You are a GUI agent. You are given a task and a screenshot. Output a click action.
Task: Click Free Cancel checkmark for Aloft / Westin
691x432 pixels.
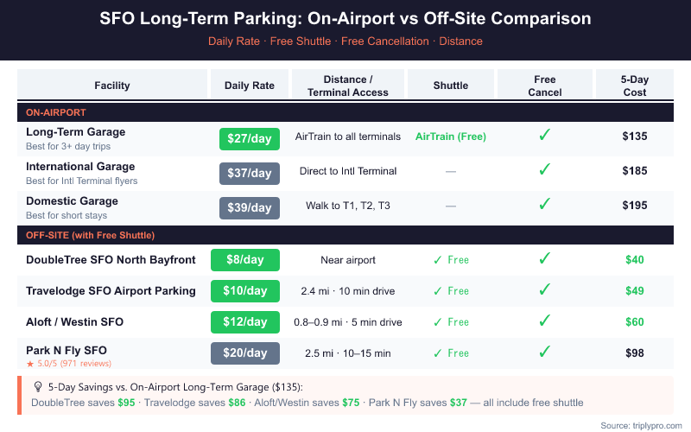(544, 321)
